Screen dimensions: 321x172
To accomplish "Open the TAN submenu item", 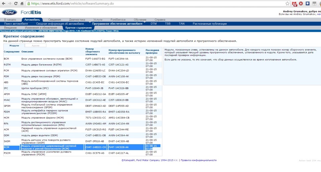I will [x=182, y=24].
